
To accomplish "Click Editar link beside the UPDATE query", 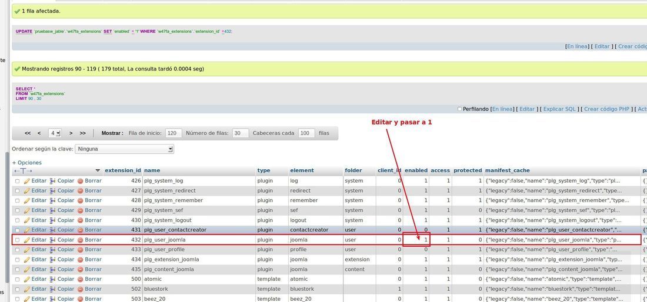I will point(602,46).
